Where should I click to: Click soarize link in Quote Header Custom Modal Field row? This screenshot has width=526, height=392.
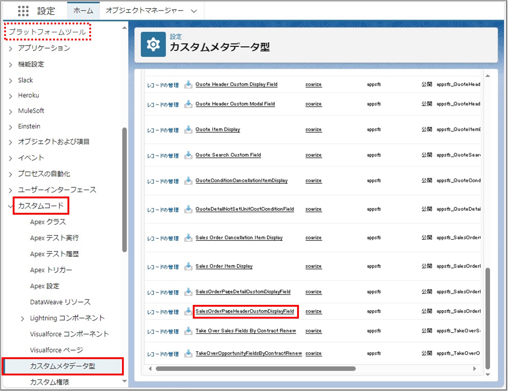pos(313,104)
